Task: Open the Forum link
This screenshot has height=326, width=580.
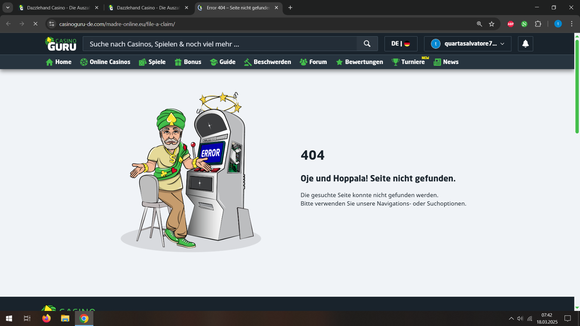Action: tap(313, 62)
